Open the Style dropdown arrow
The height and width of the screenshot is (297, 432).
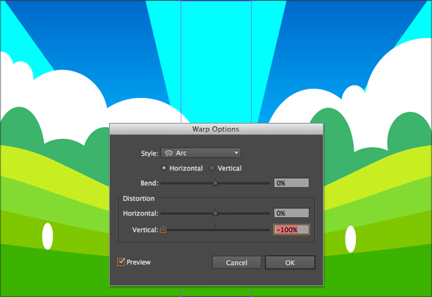point(236,153)
